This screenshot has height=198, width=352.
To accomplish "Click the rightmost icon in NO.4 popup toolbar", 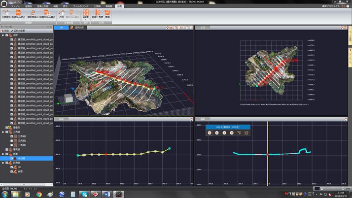I will (246, 133).
